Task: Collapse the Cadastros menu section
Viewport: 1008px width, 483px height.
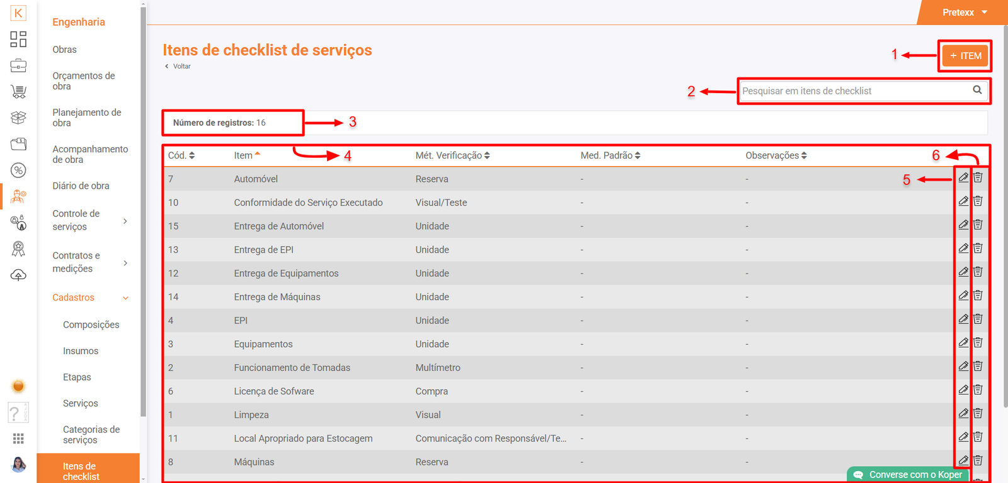Action: pos(125,298)
